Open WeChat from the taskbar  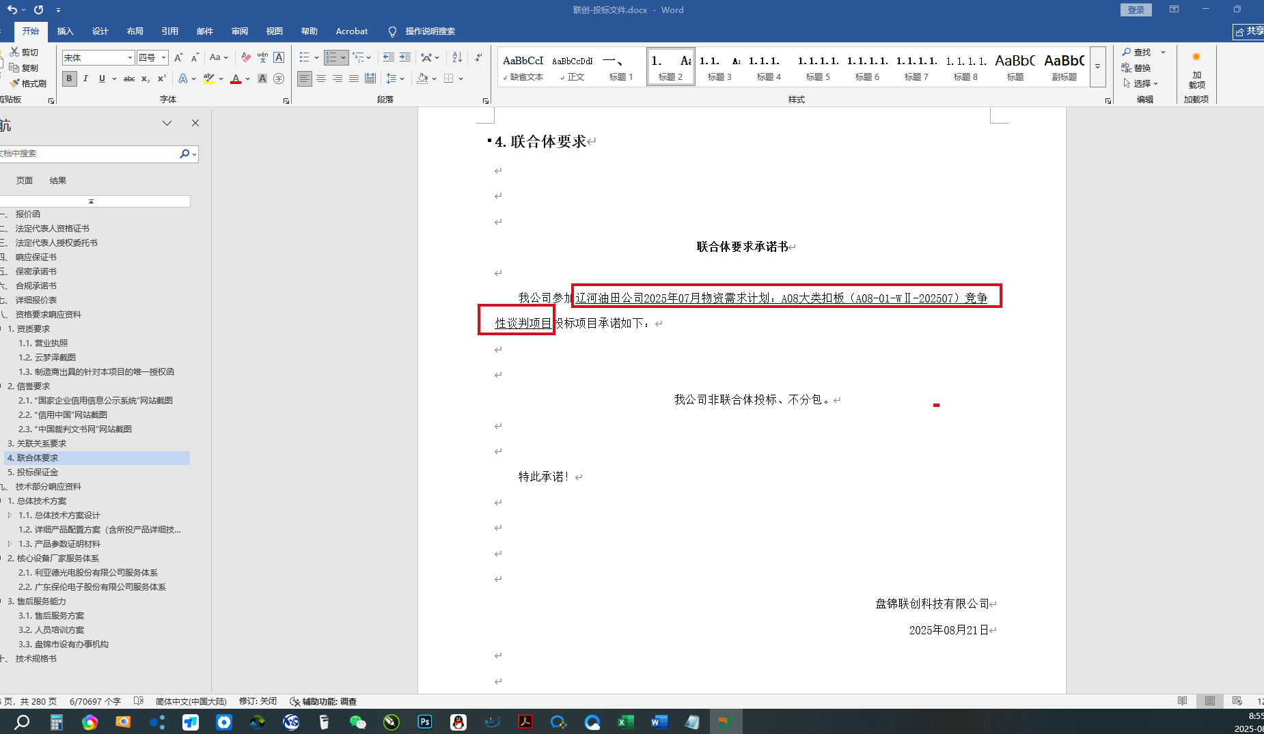pyautogui.click(x=357, y=722)
